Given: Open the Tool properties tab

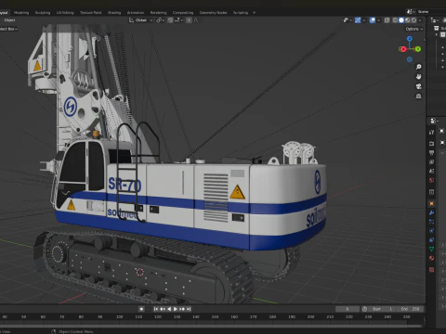Looking at the screenshot, I should [x=431, y=133].
